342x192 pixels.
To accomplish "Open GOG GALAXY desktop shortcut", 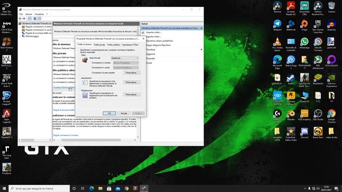I will click(x=331, y=61).
